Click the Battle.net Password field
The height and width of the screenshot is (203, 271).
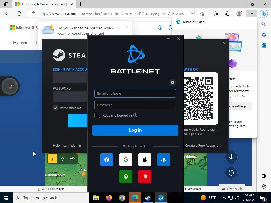(x=135, y=105)
